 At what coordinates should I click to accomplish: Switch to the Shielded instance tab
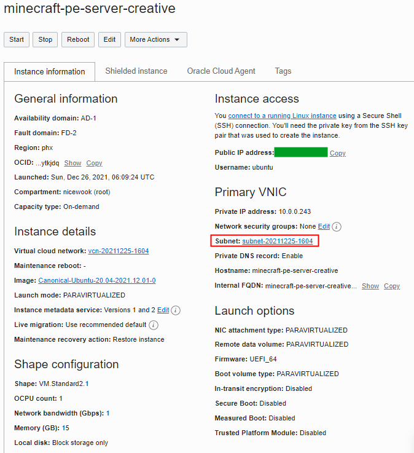pos(136,71)
